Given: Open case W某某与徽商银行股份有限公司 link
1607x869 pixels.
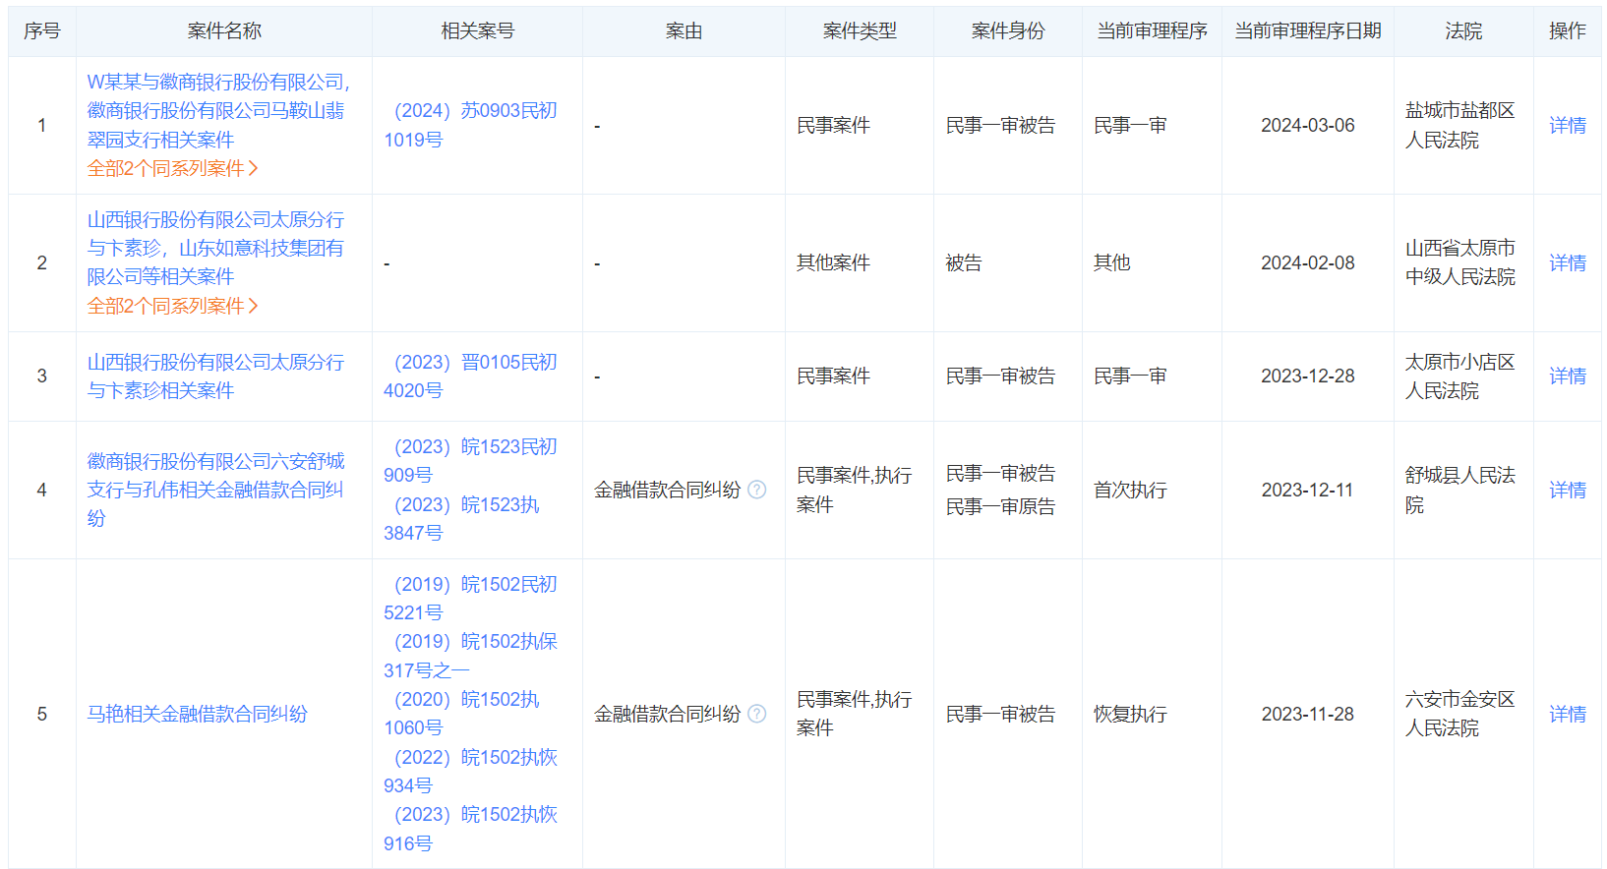Looking at the screenshot, I should (218, 111).
